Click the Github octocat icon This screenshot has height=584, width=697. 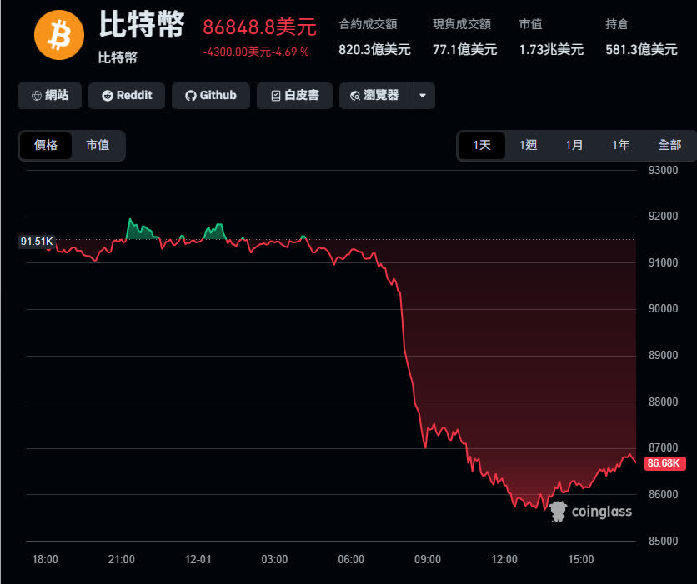coord(190,96)
